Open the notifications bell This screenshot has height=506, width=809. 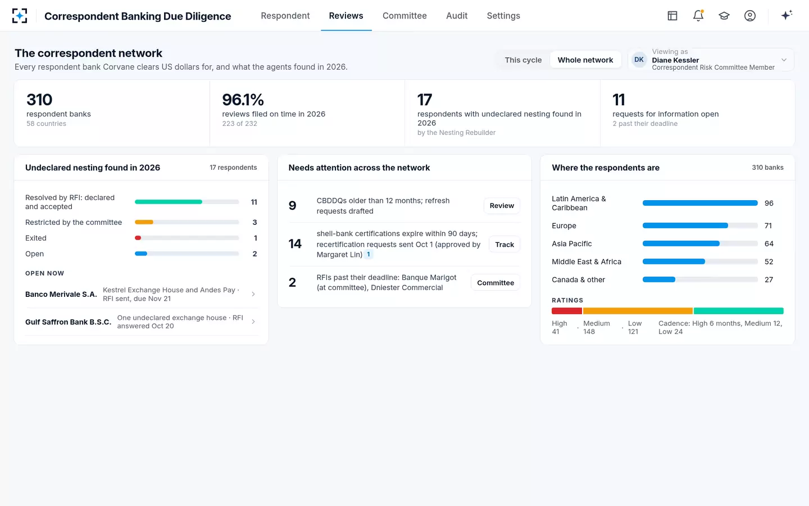pos(698,16)
